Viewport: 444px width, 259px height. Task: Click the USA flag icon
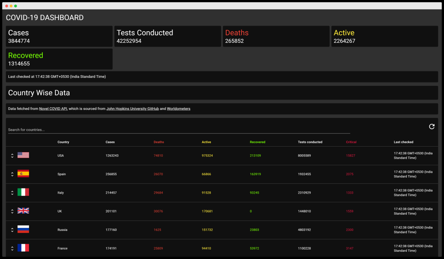(23, 155)
